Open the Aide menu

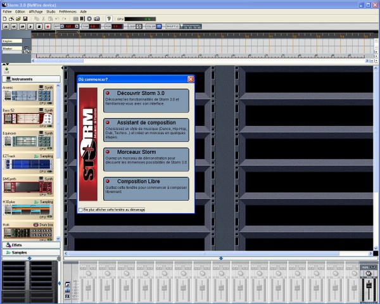tap(83, 11)
